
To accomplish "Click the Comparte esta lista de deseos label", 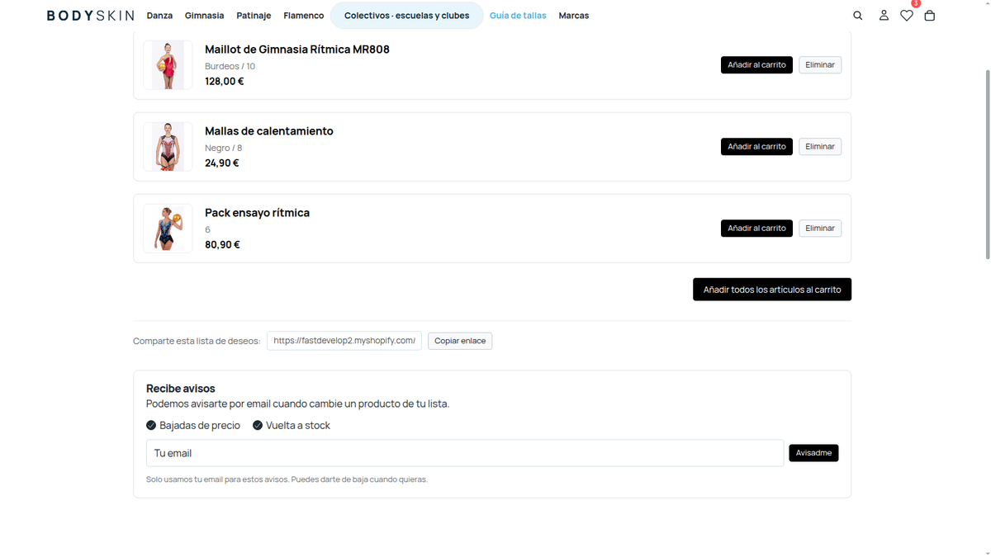I will (197, 341).
